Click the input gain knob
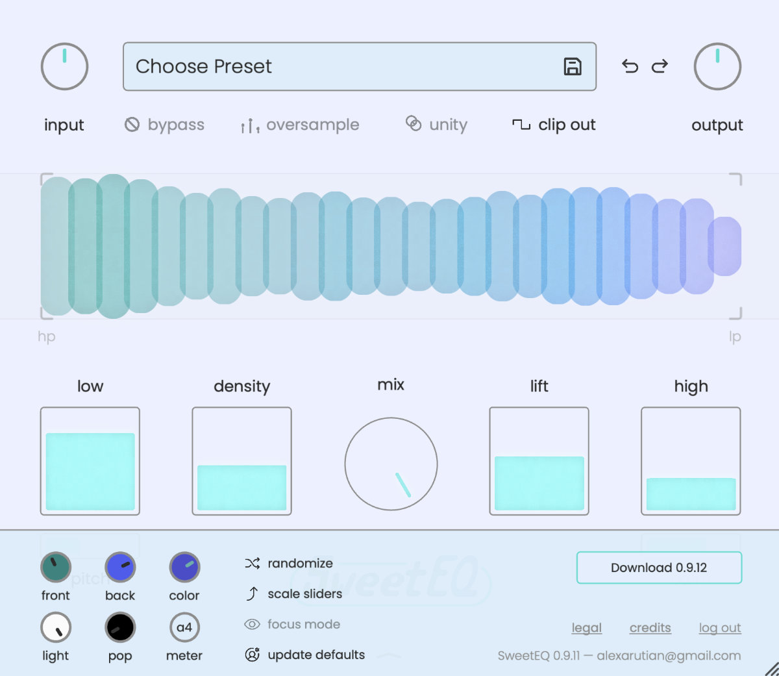The image size is (779, 676). [64, 67]
